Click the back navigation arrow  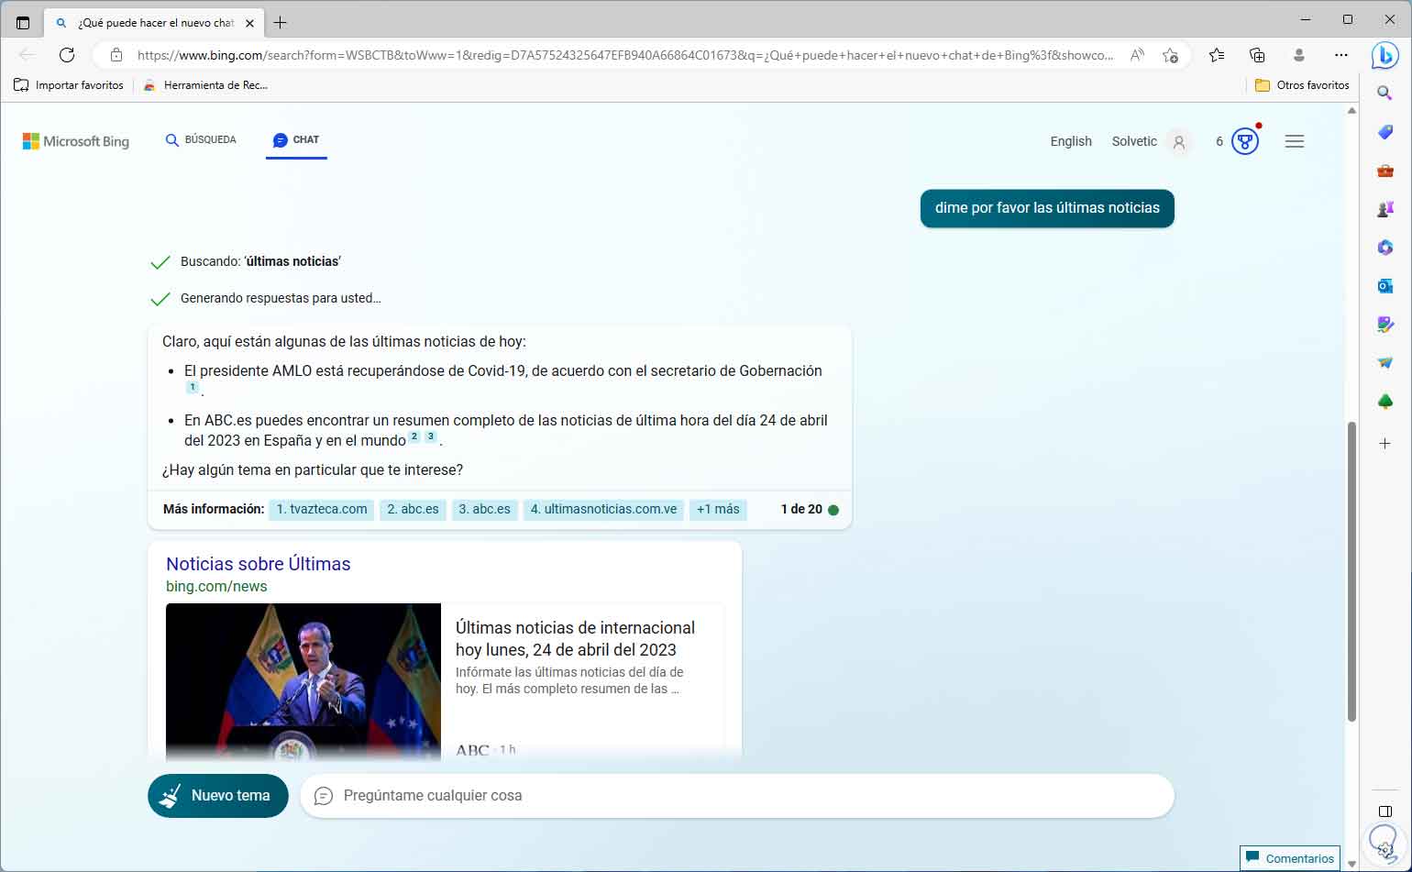(x=28, y=55)
